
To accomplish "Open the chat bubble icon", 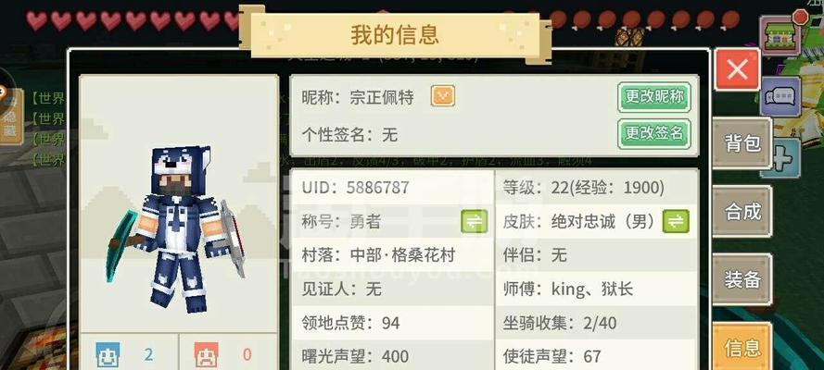I will click(780, 96).
